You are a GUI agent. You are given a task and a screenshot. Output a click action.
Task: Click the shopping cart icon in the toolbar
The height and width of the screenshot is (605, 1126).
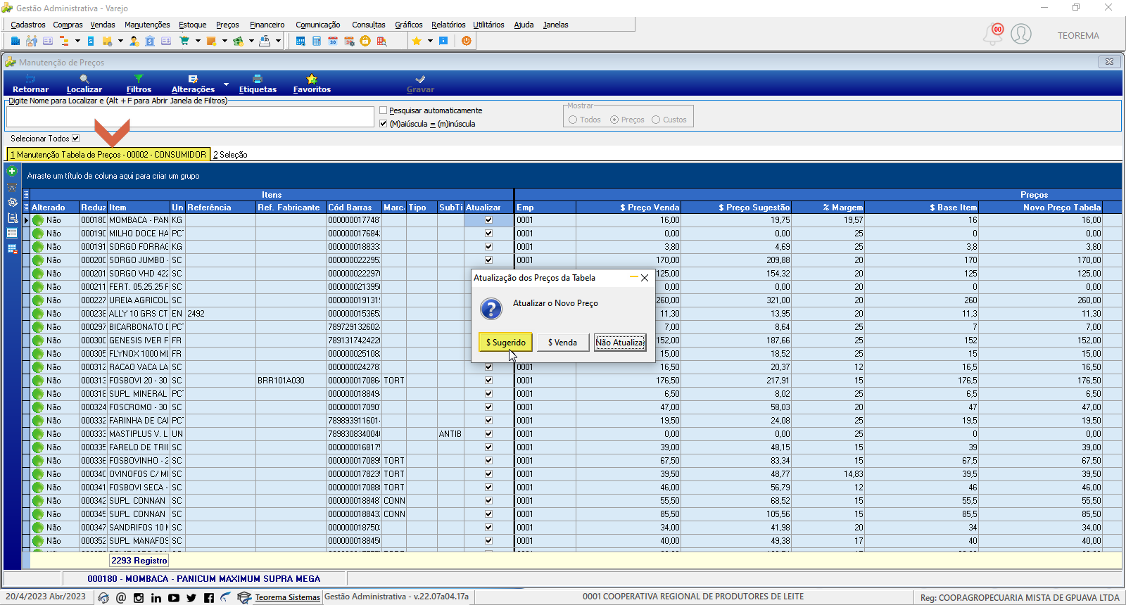184,41
